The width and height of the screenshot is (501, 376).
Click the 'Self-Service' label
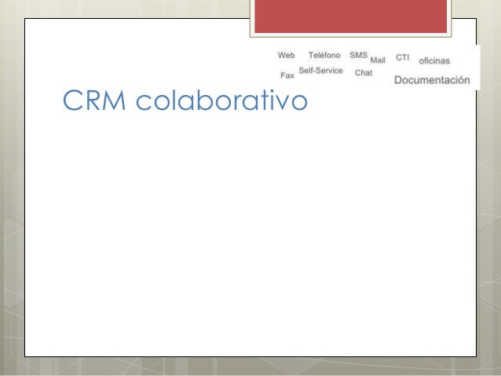(321, 71)
